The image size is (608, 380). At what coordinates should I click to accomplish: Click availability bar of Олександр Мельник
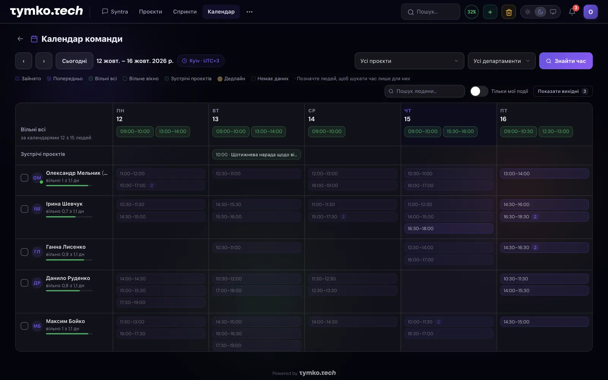click(x=69, y=185)
